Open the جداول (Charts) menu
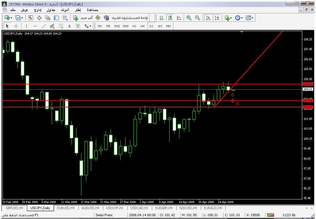The width and height of the screenshot is (316, 219). 51,10
